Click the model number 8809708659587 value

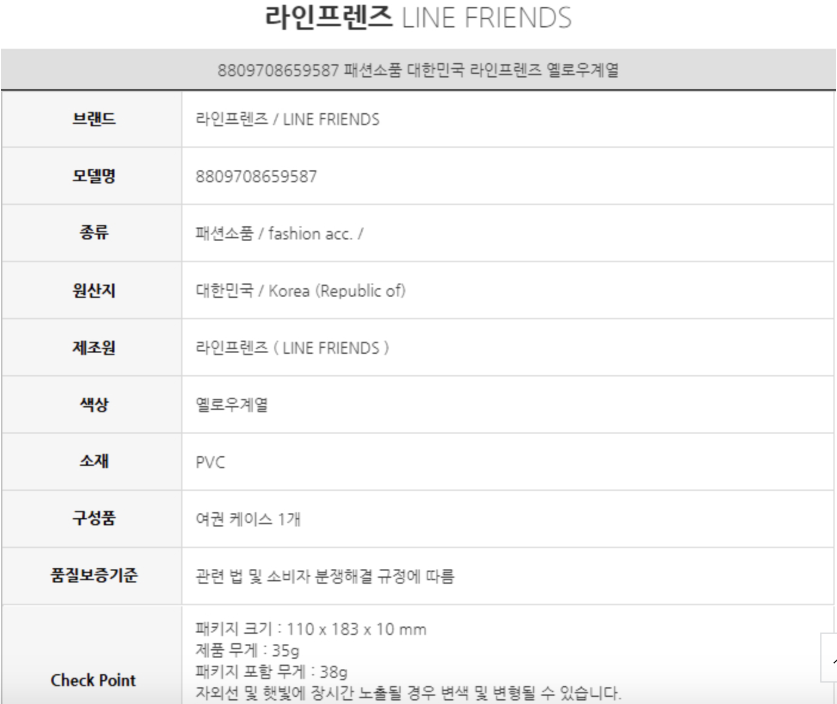(256, 176)
